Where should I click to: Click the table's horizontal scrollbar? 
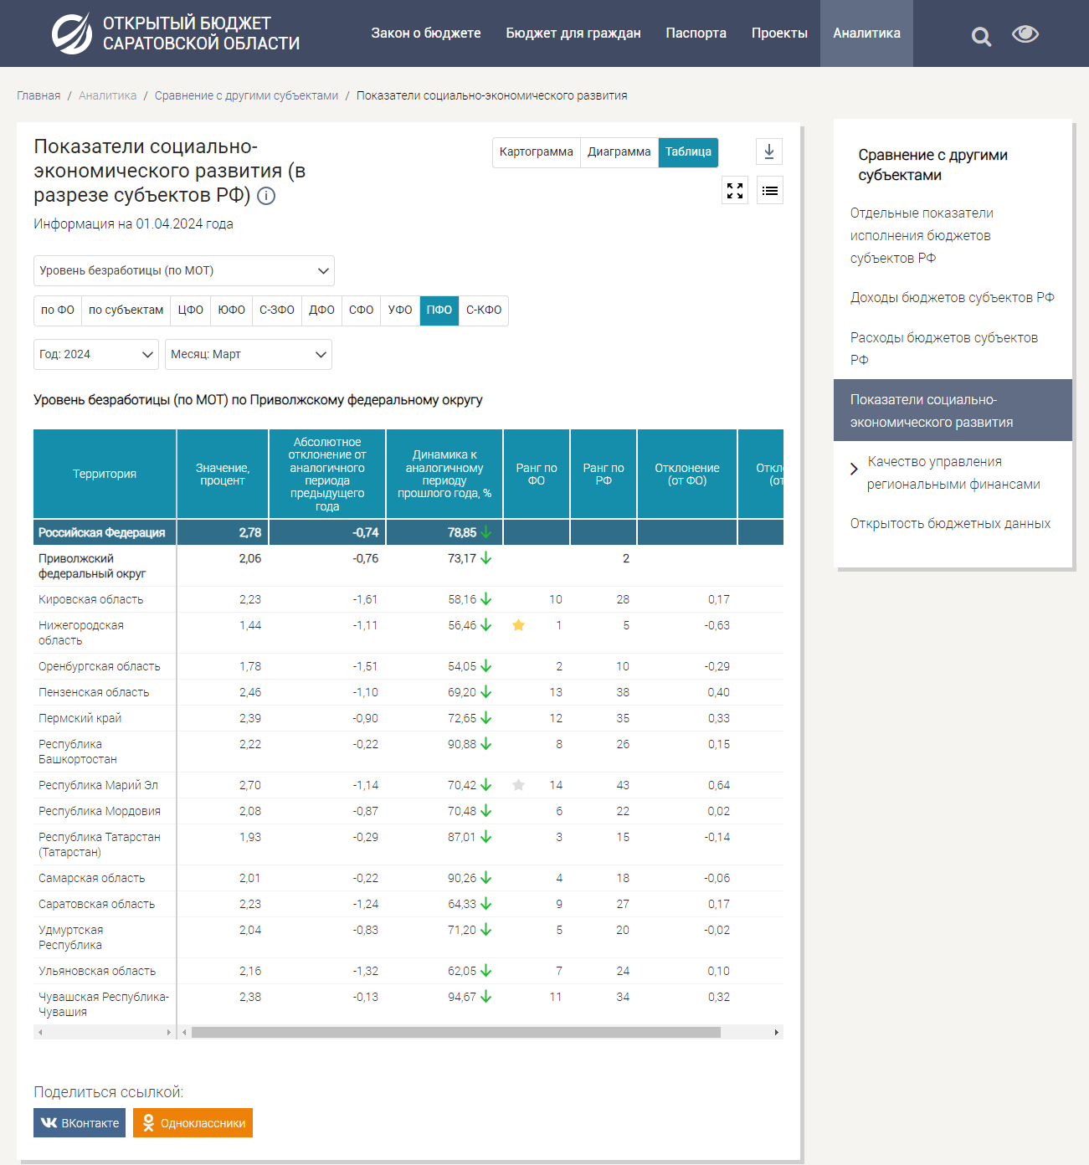[455, 1033]
